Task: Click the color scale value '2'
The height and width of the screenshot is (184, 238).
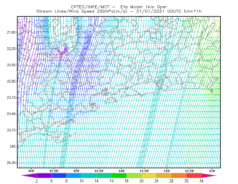Action: (x=37, y=181)
